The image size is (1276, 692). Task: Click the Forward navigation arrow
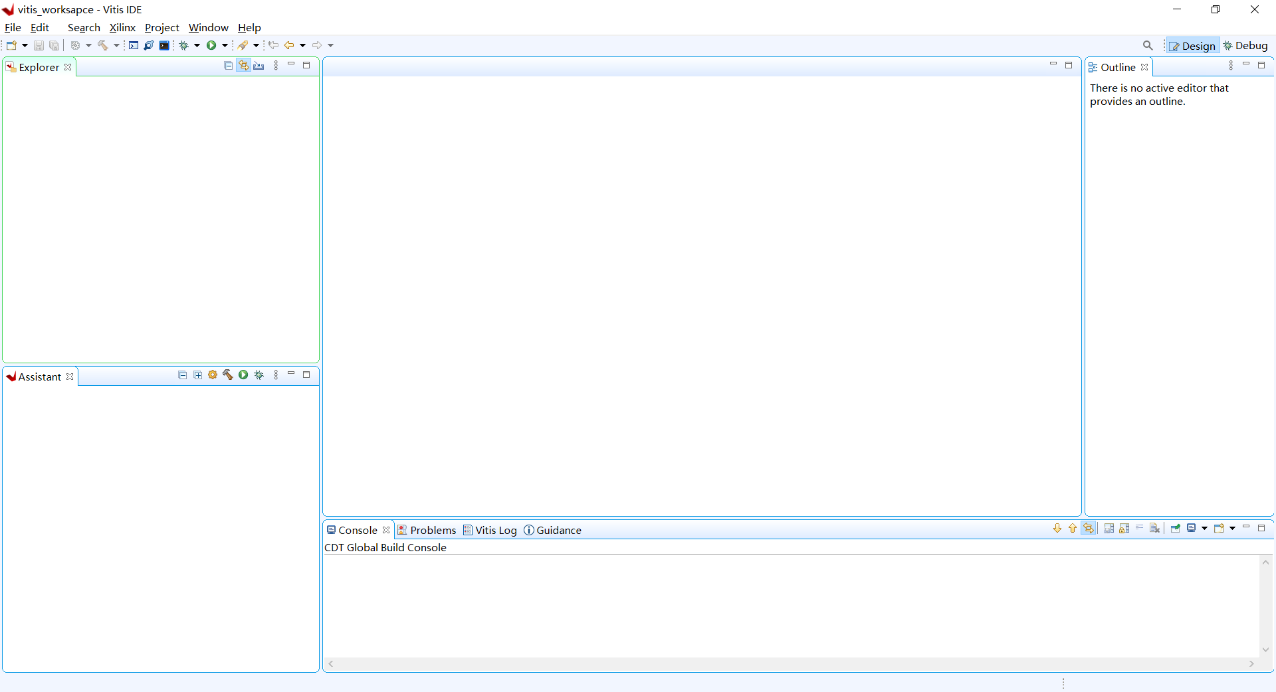coord(317,45)
